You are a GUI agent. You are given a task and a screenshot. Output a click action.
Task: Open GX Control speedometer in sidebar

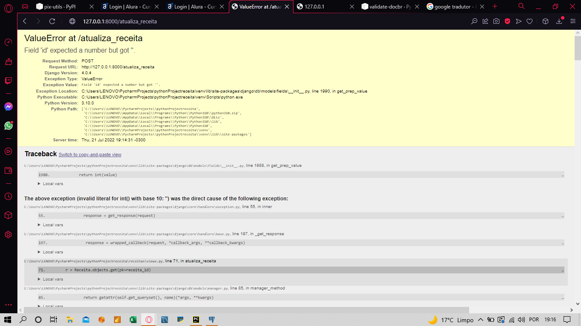[8, 42]
